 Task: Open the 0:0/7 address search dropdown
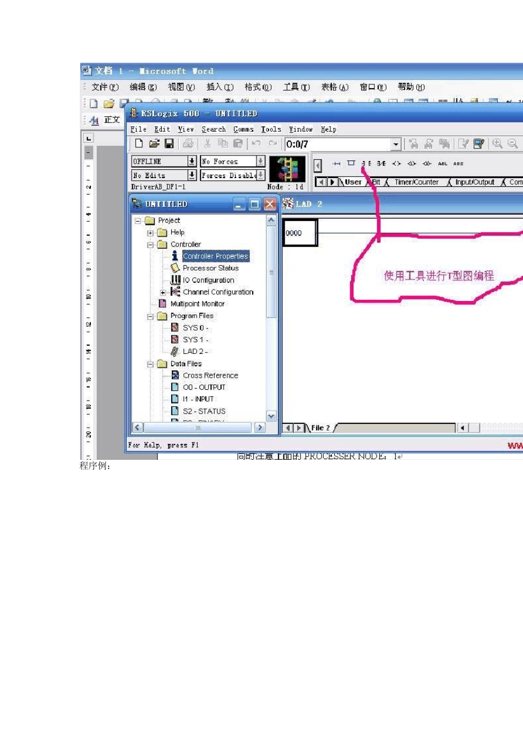[x=395, y=144]
